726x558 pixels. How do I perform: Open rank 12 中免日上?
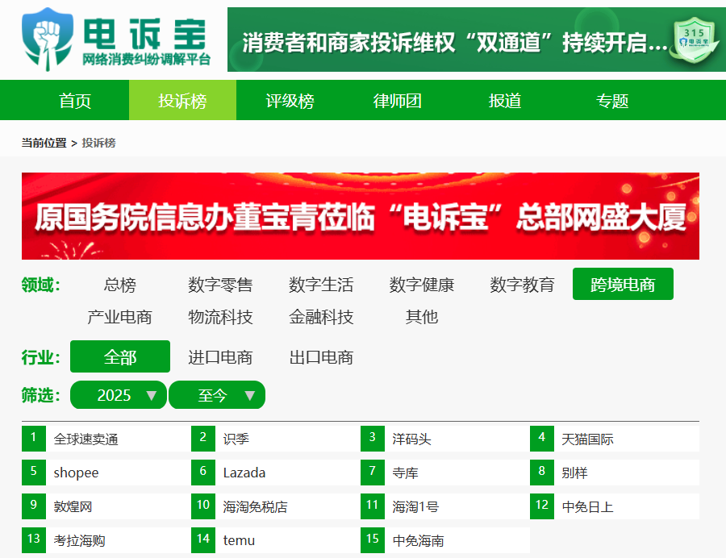coord(615,506)
